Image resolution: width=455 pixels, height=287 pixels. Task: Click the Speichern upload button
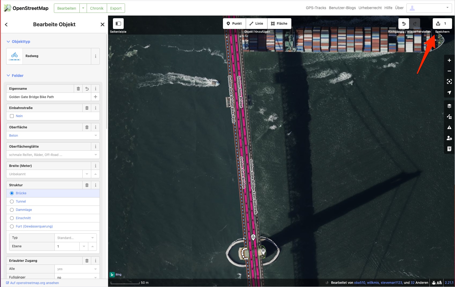[442, 24]
